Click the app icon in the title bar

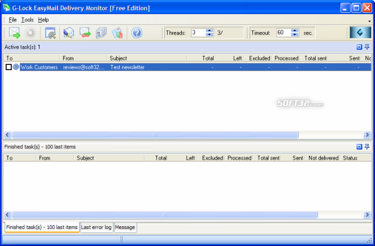point(6,8)
